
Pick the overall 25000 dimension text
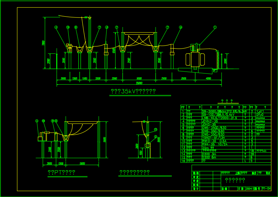tap(139, 83)
